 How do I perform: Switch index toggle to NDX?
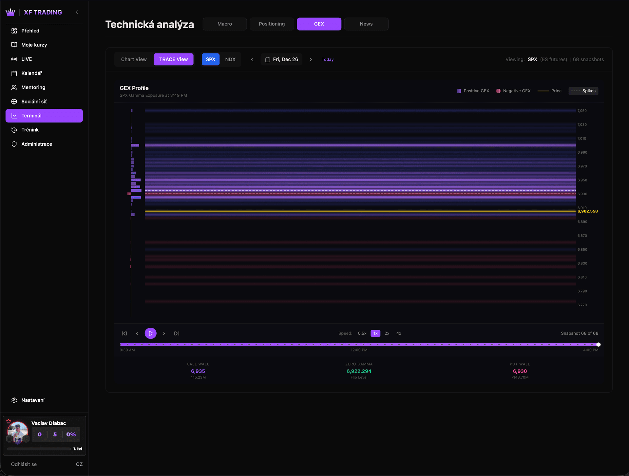[x=230, y=59]
